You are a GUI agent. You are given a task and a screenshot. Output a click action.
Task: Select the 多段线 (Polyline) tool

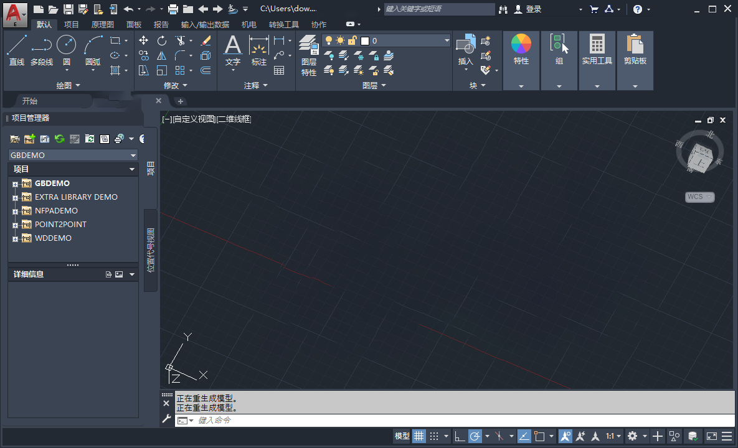point(42,51)
